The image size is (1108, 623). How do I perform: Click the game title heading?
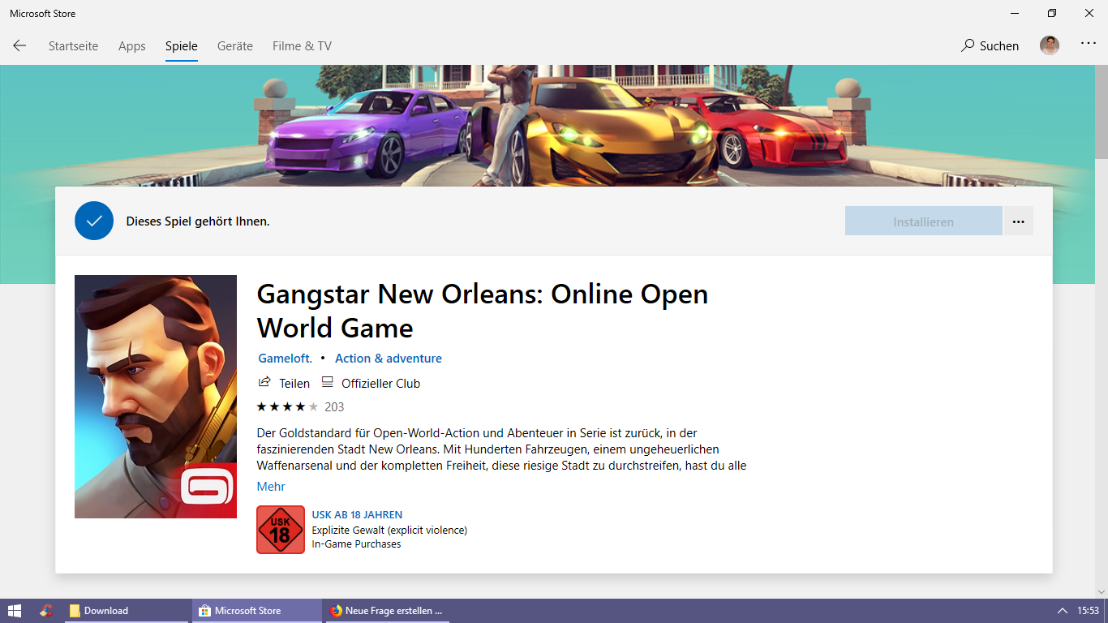pos(483,311)
